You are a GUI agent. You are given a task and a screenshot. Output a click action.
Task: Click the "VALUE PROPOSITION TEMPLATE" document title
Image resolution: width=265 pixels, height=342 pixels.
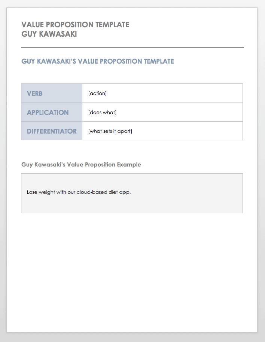(x=75, y=25)
